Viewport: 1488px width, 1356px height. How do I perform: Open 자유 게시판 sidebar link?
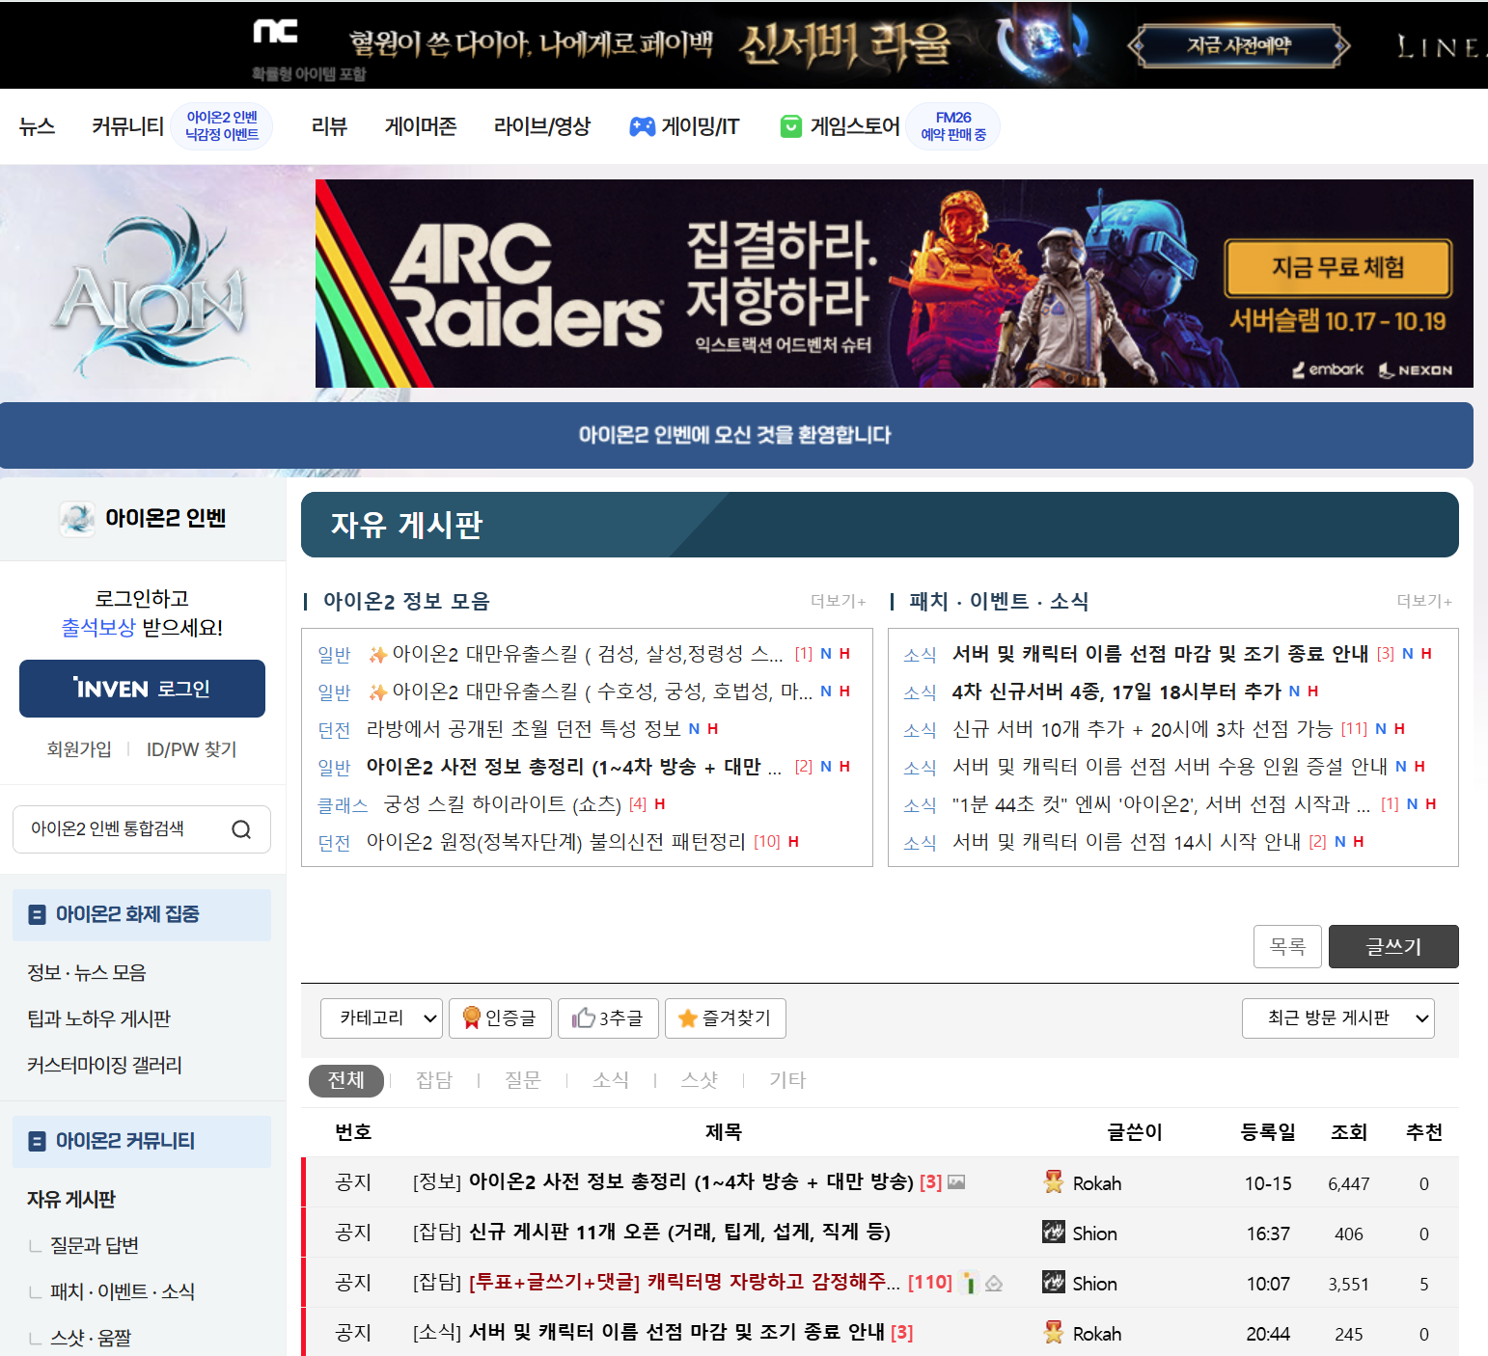pos(71,1199)
